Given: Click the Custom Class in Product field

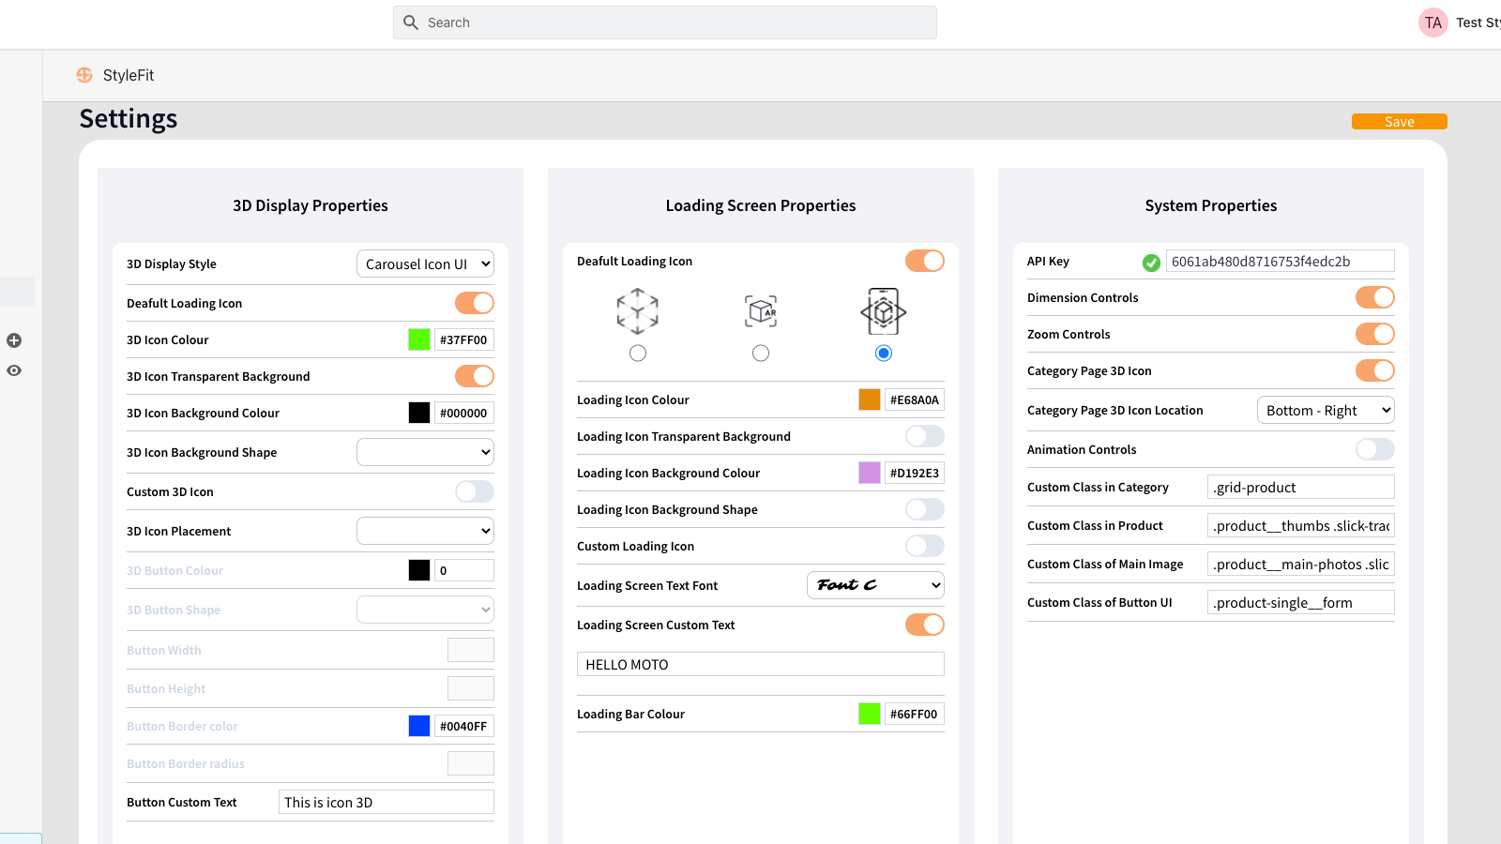Looking at the screenshot, I should 1301,525.
